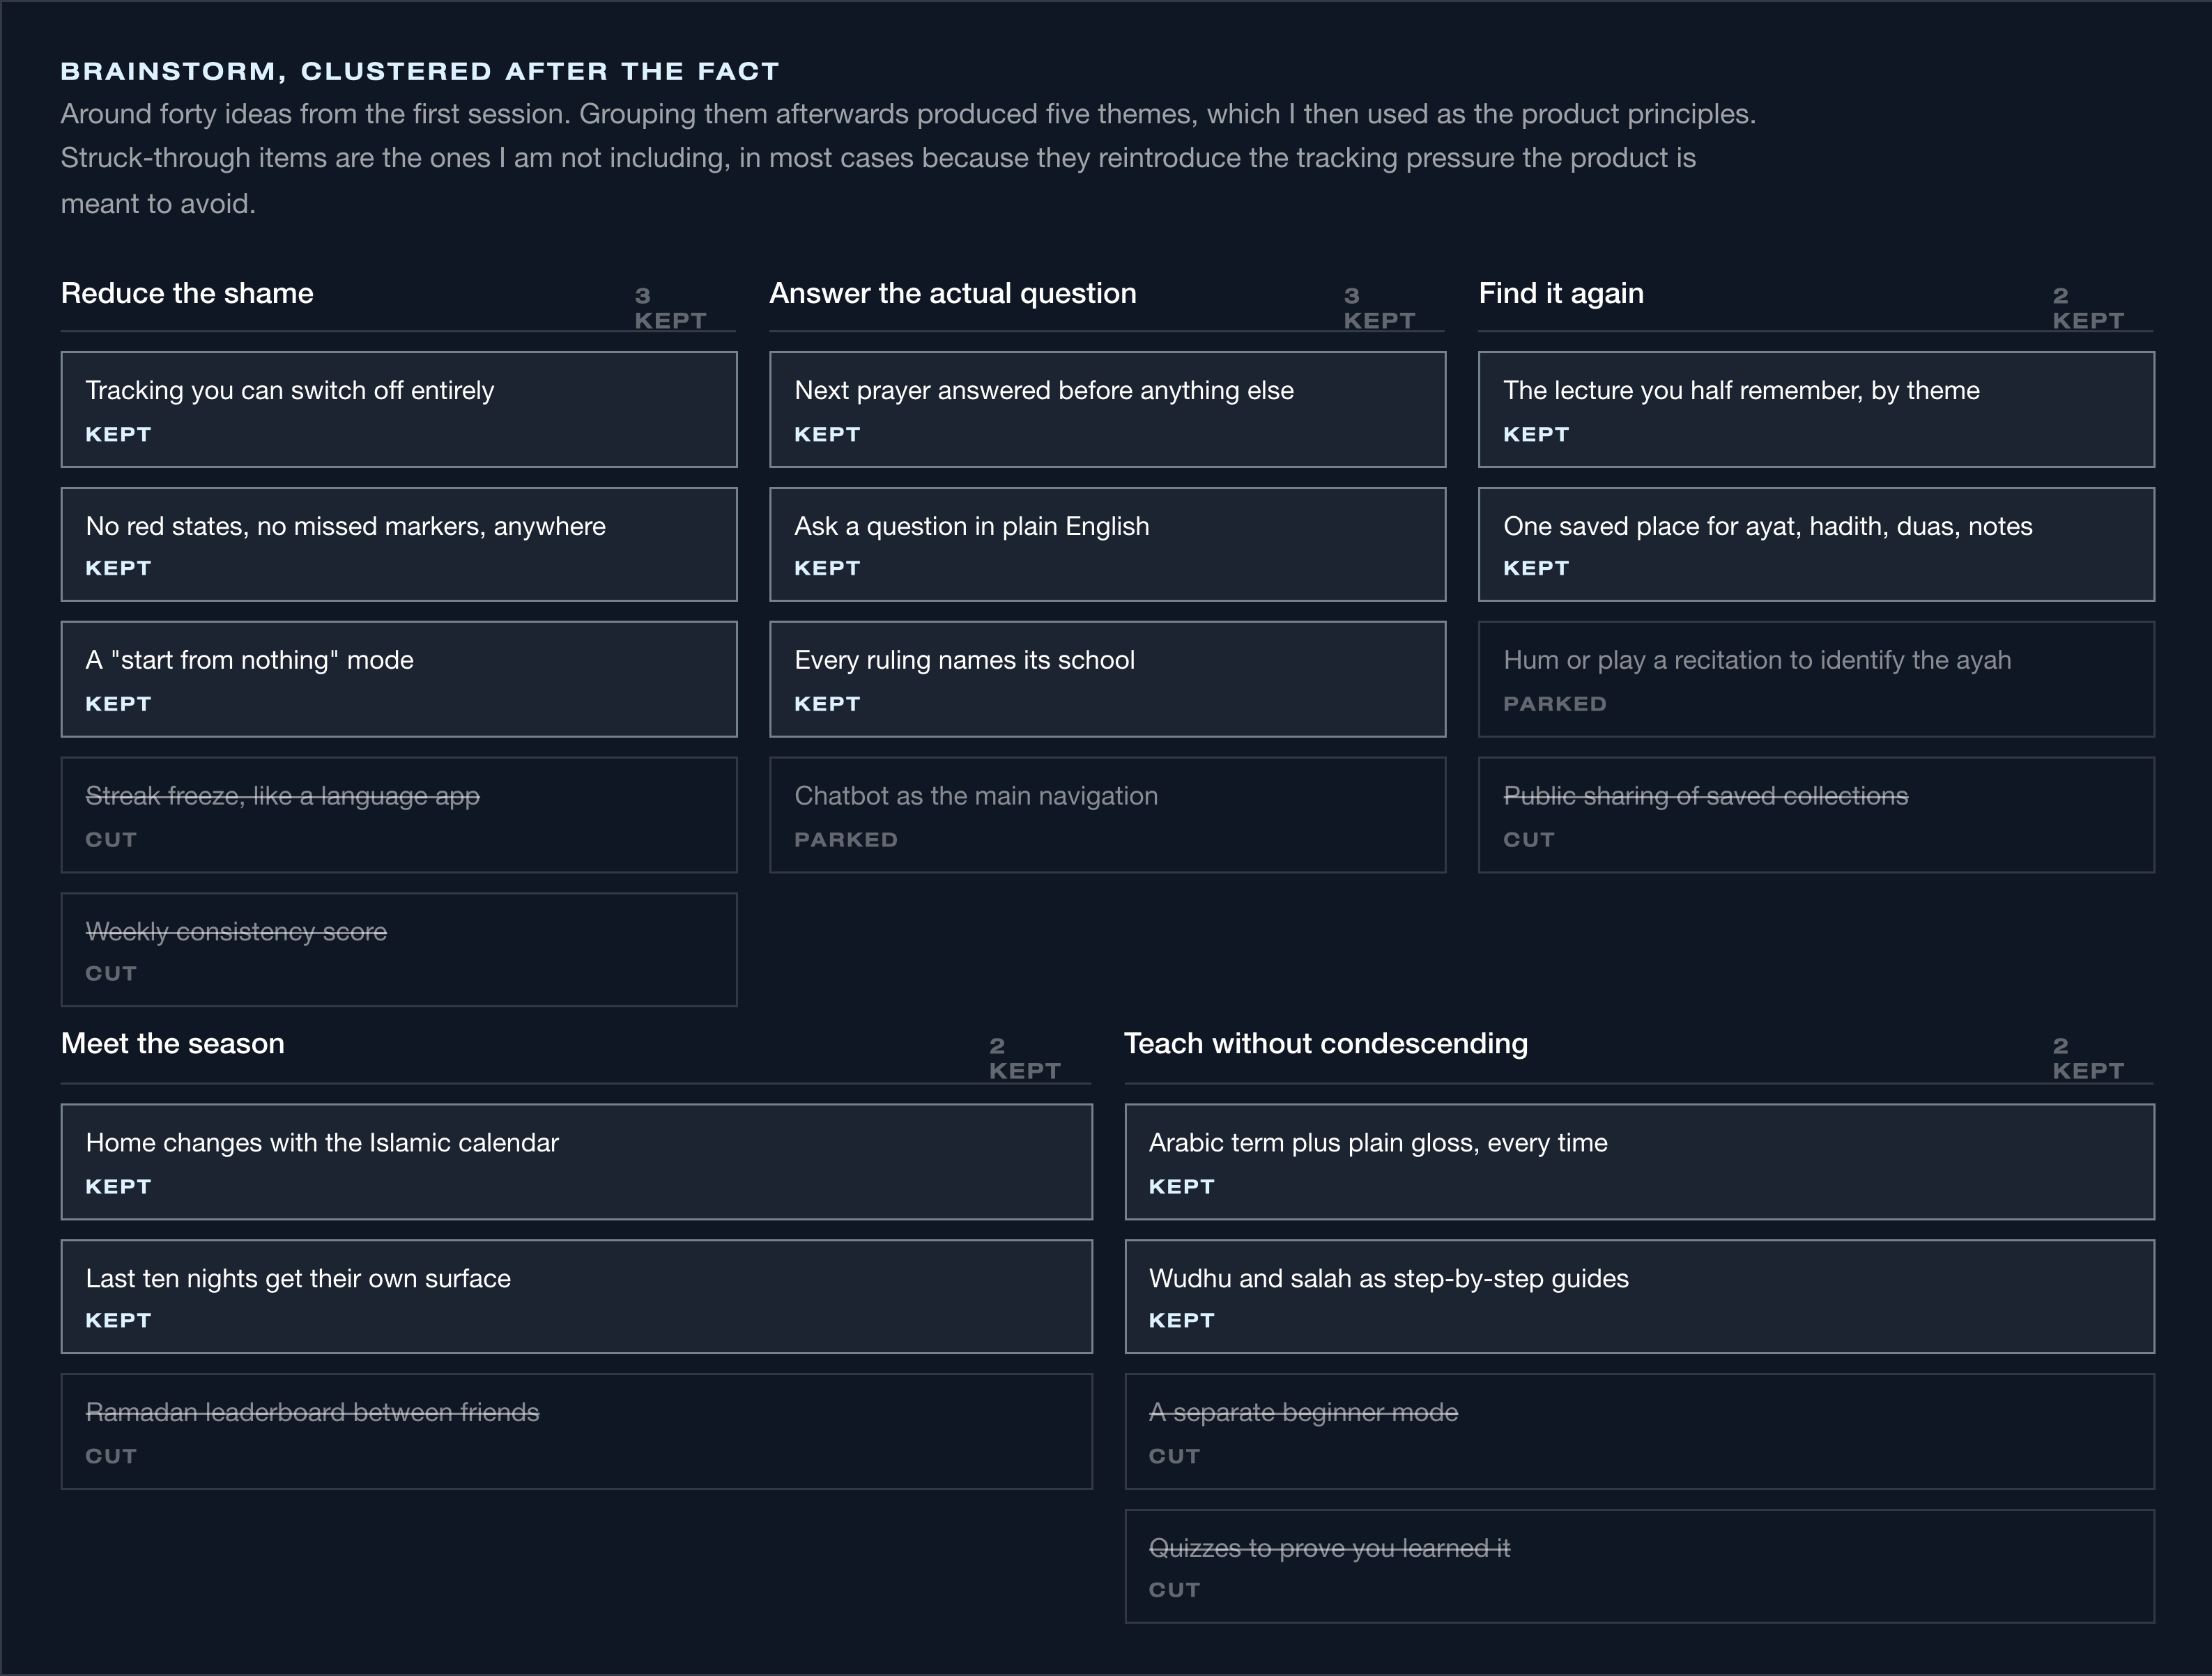The height and width of the screenshot is (1676, 2212).
Task: Open the 'A "start from nothing" mode' card
Action: (x=399, y=680)
